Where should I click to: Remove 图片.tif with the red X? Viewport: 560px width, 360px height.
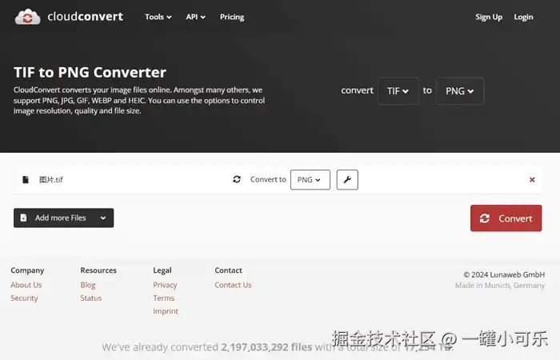tap(532, 180)
